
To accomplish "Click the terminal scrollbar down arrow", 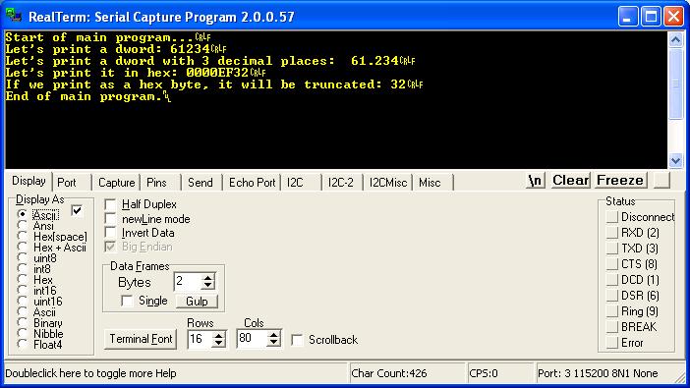I will [675, 160].
